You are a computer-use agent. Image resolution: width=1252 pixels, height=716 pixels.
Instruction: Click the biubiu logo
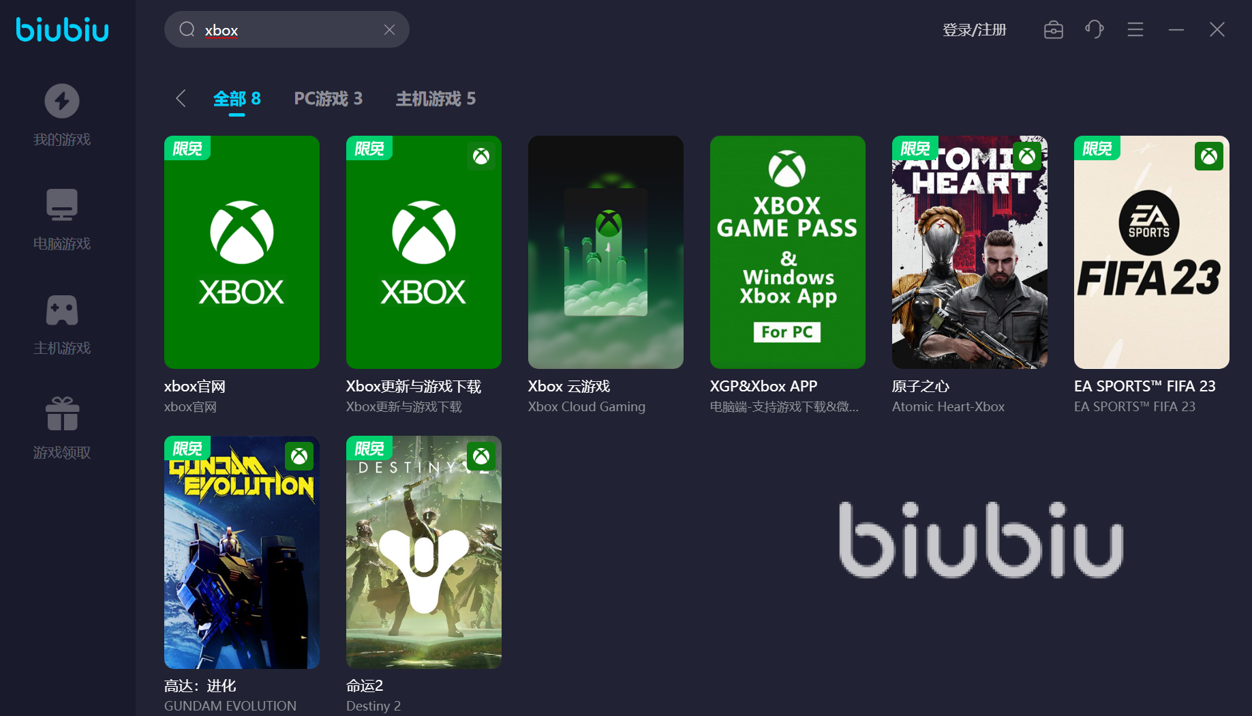pos(62,29)
